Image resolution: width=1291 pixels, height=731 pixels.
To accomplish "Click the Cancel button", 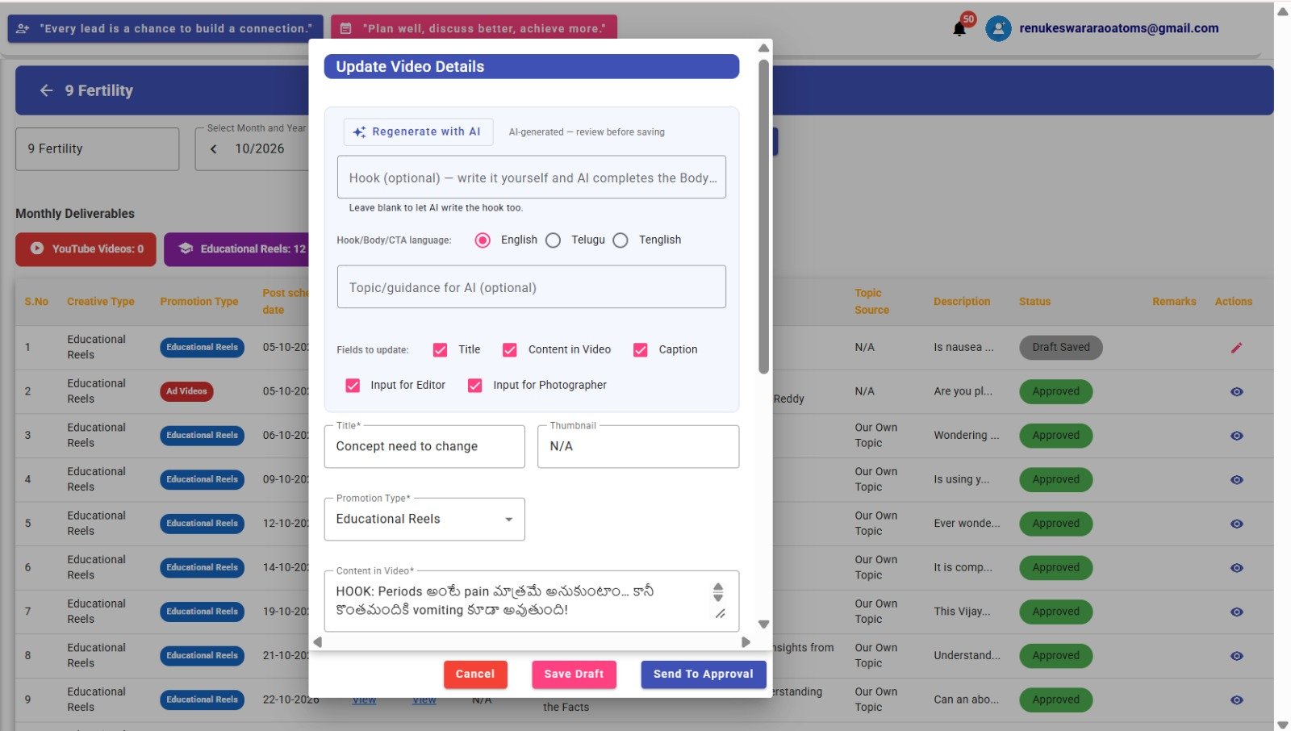I will (475, 675).
